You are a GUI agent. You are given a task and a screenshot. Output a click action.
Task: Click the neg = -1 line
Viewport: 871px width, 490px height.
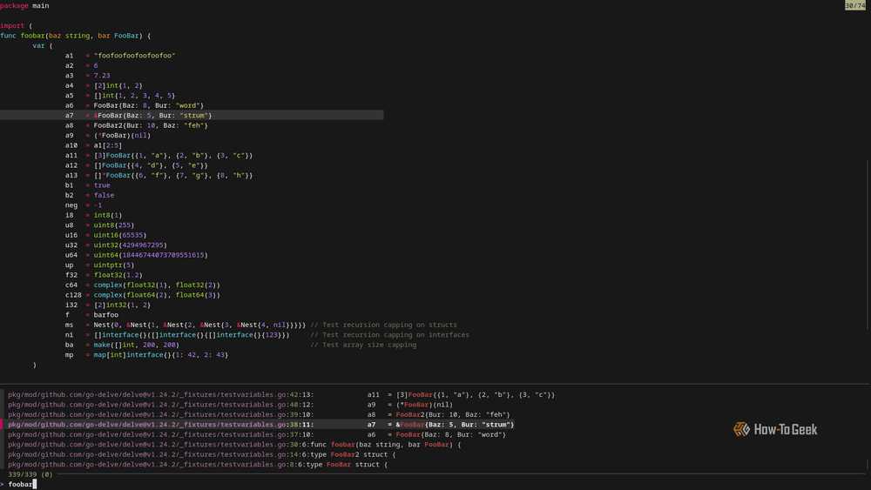(84, 205)
